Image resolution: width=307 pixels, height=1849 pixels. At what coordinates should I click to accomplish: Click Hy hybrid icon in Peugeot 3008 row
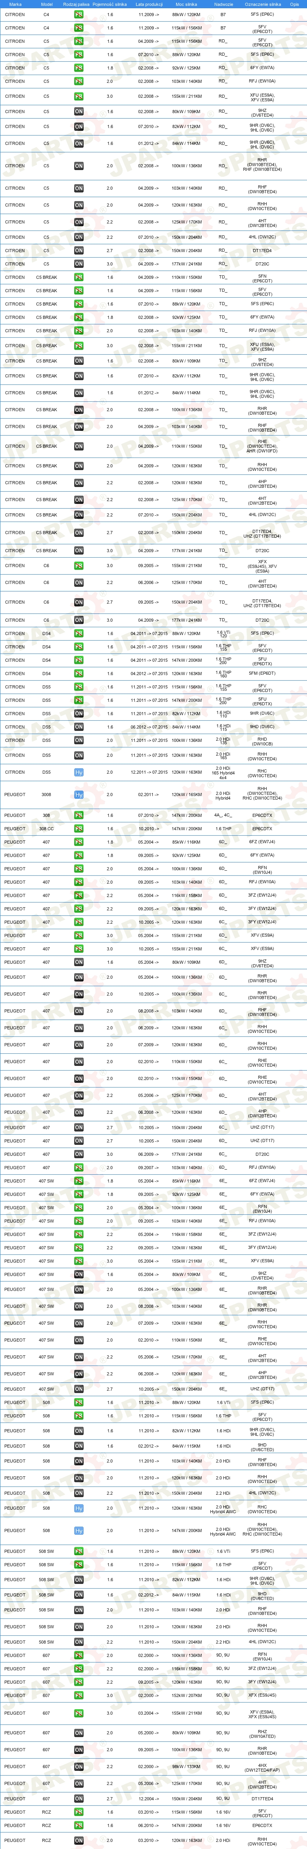click(x=79, y=795)
